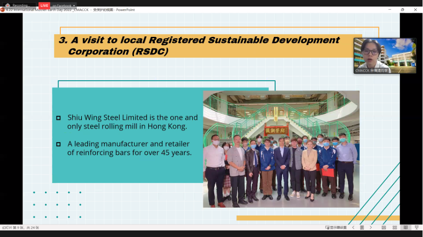
Task: Click the CMACCK name label on the video
Action: point(372,70)
